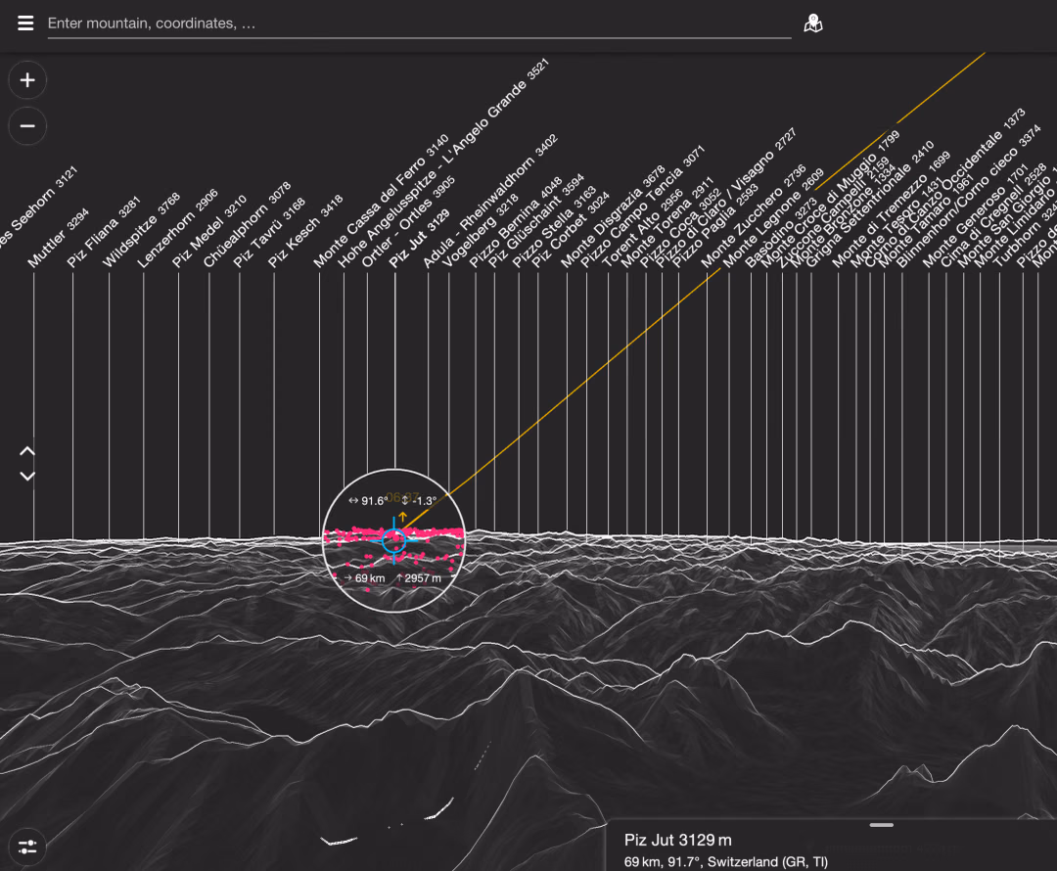The image size is (1057, 871).
Task: Open the Piz Jut 3129 m details title
Action: click(677, 840)
